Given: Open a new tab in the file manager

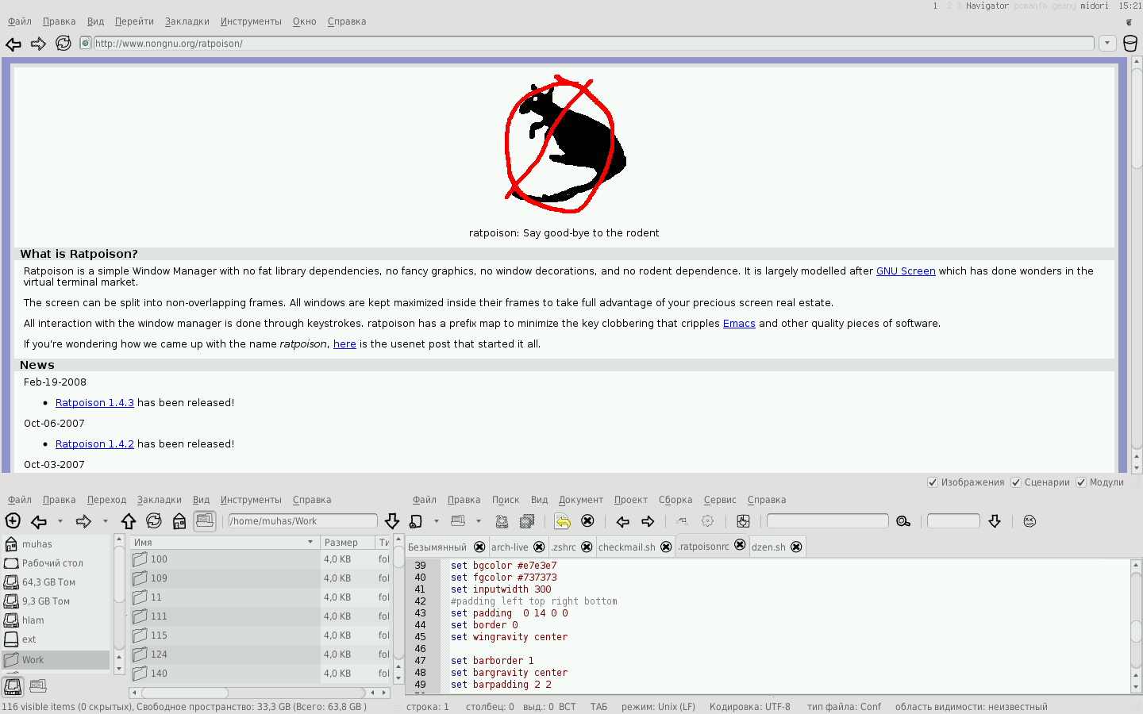Looking at the screenshot, I should pyautogui.click(x=13, y=521).
